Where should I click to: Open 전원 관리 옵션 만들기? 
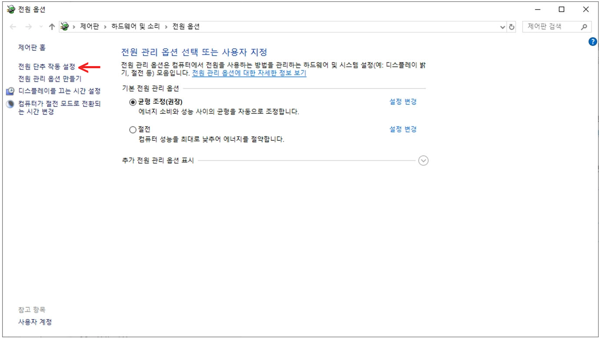click(x=50, y=79)
